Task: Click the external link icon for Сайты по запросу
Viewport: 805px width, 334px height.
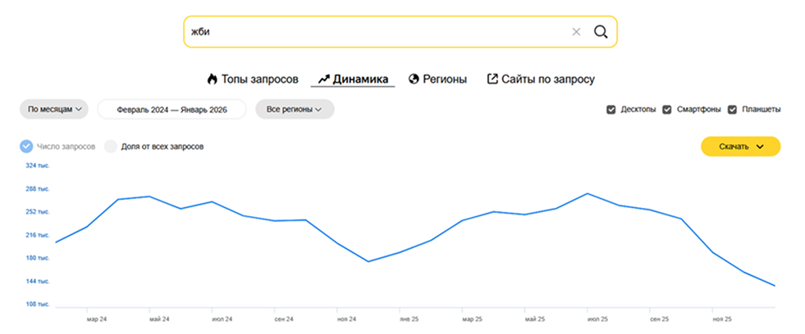Action: [492, 79]
